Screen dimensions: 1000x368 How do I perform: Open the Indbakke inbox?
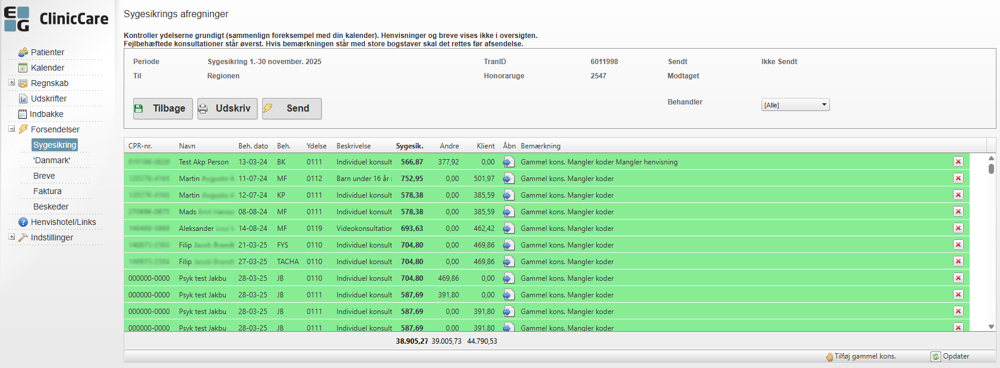point(46,114)
